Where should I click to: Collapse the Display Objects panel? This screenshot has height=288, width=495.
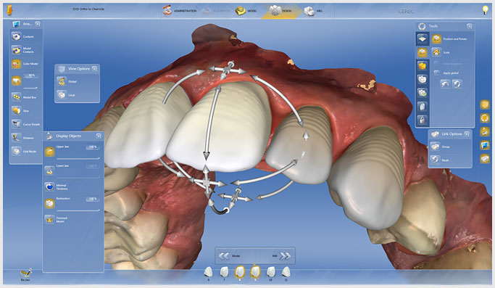tap(99, 136)
